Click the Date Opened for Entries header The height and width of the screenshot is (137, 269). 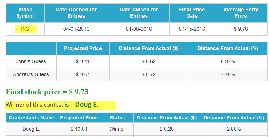76,13
